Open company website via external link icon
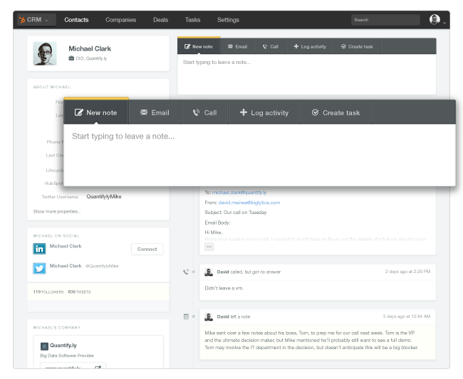463x379 pixels. [99, 367]
